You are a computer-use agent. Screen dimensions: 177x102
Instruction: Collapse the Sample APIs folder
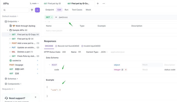7,30
